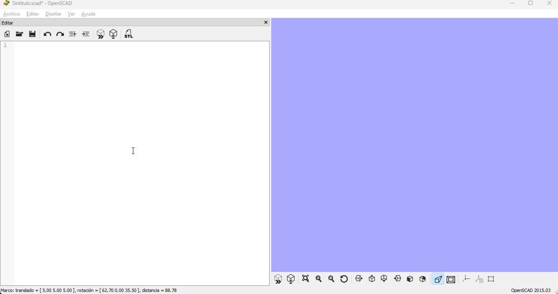The image size is (558, 294).
Task: Click the 'OpenSCAD 2015.03' version label
Action: point(531,290)
